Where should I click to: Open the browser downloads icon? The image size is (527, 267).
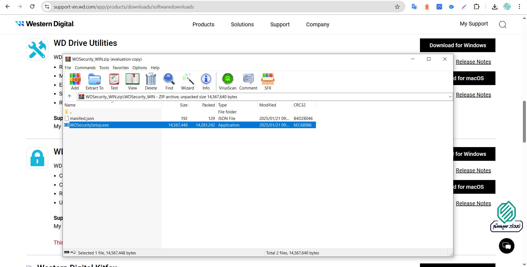pyautogui.click(x=495, y=7)
